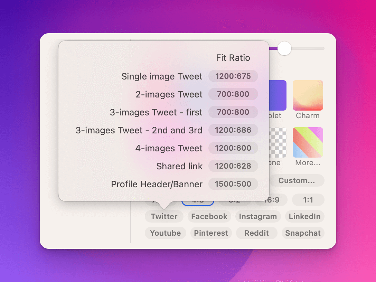This screenshot has height=282, width=376.
Task: Open the More... backgrounds swatch
Action: [308, 142]
